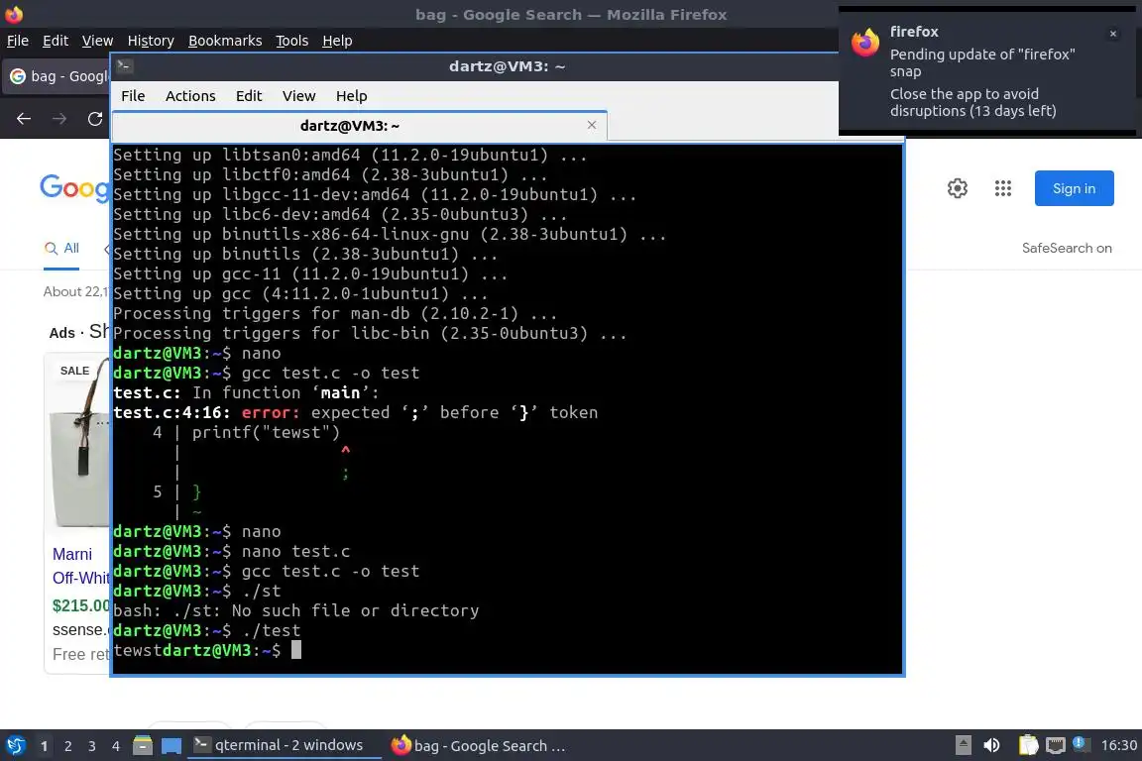The width and height of the screenshot is (1142, 761).
Task: Click the '$215.00' price text
Action: [81, 605]
